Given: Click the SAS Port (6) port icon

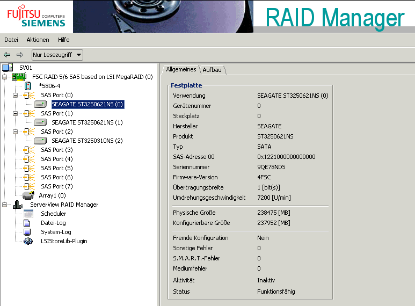Looking at the screenshot, I should (x=29, y=177).
